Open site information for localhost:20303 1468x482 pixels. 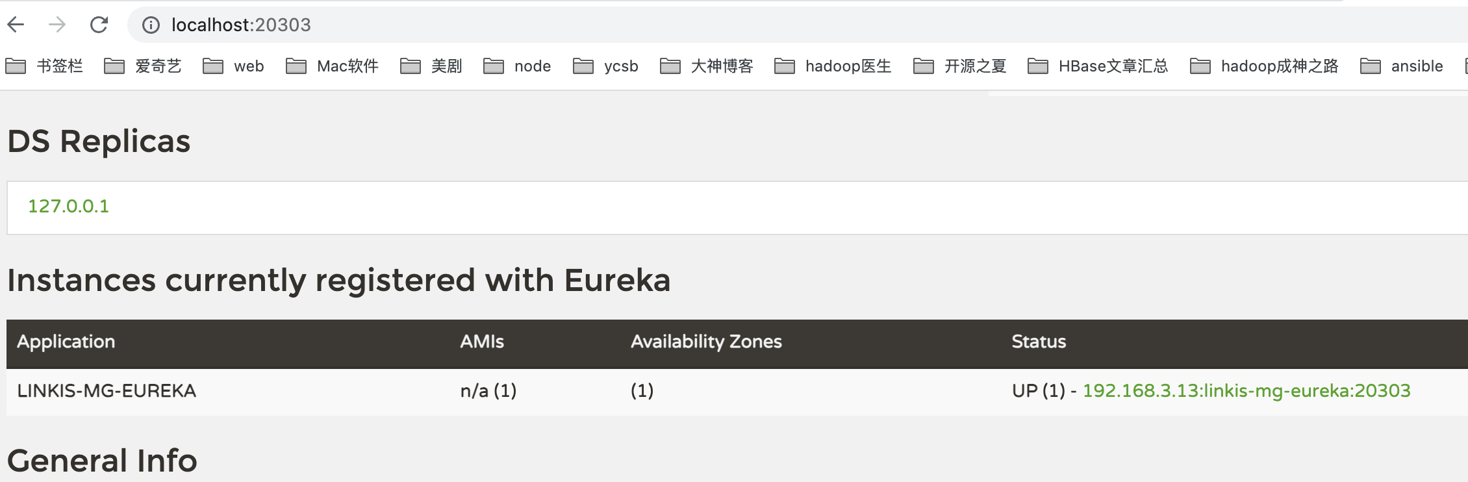coord(150,25)
